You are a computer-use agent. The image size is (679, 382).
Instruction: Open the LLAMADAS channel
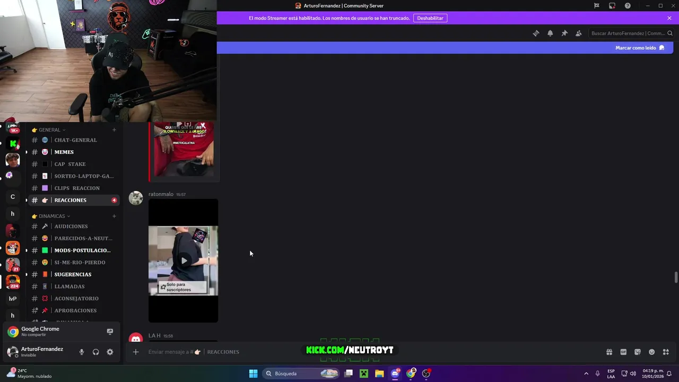point(74,287)
